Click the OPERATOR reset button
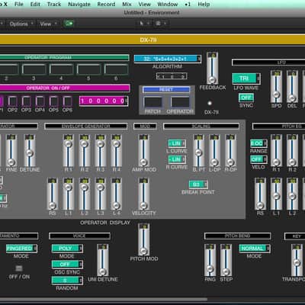Screen dimensions: 305x305 [180, 102]
